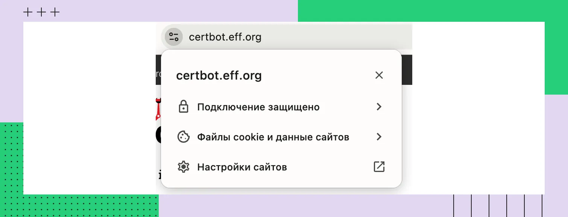
Task: Click the external link icon for site settings
Action: 379,167
